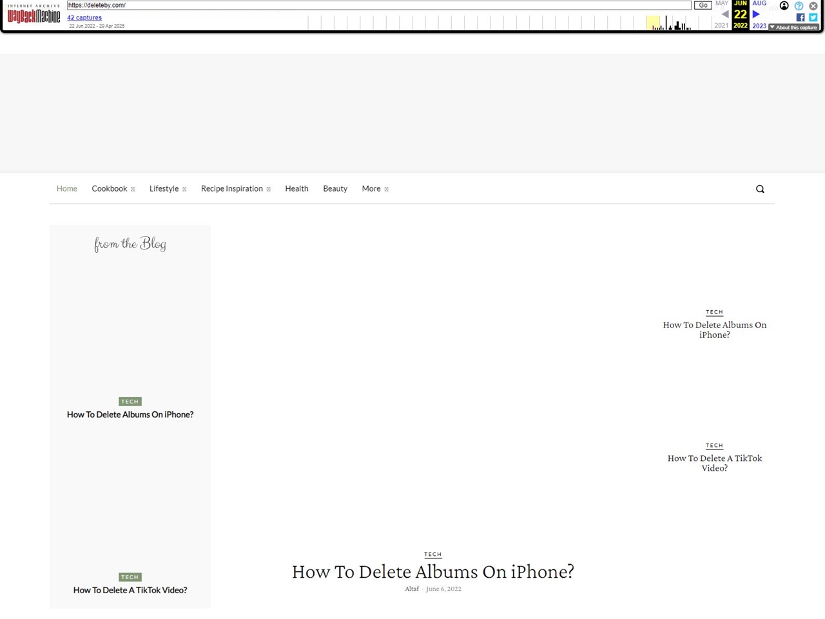Open the Wayback user account icon
Screen dimensions: 825x619
click(x=784, y=6)
